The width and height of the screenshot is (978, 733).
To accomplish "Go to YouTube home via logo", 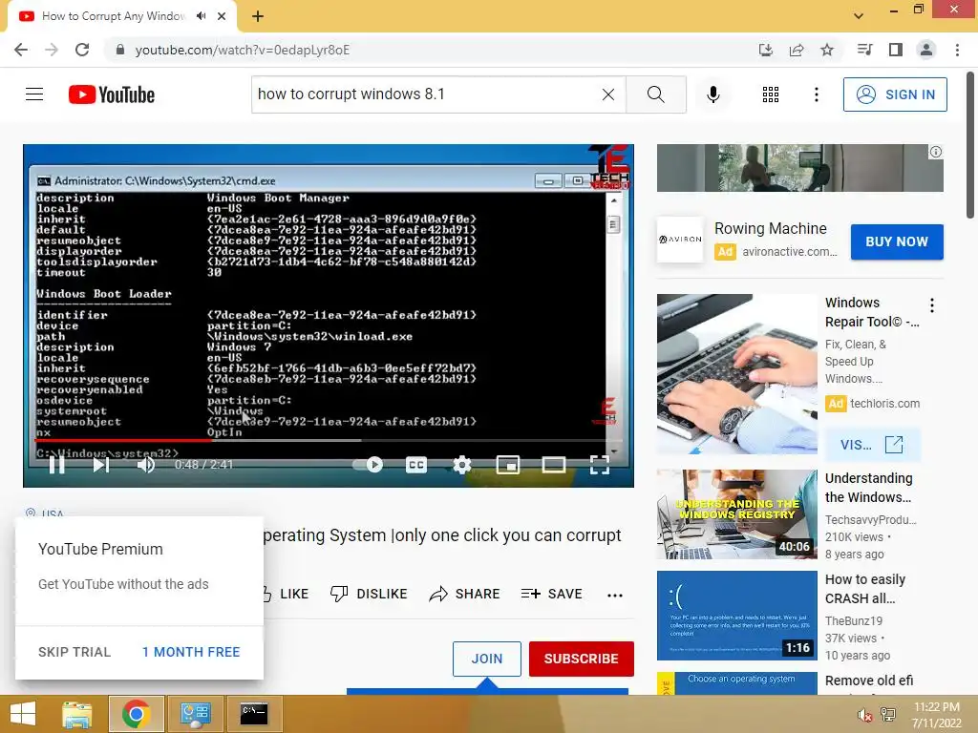I will pos(112,94).
